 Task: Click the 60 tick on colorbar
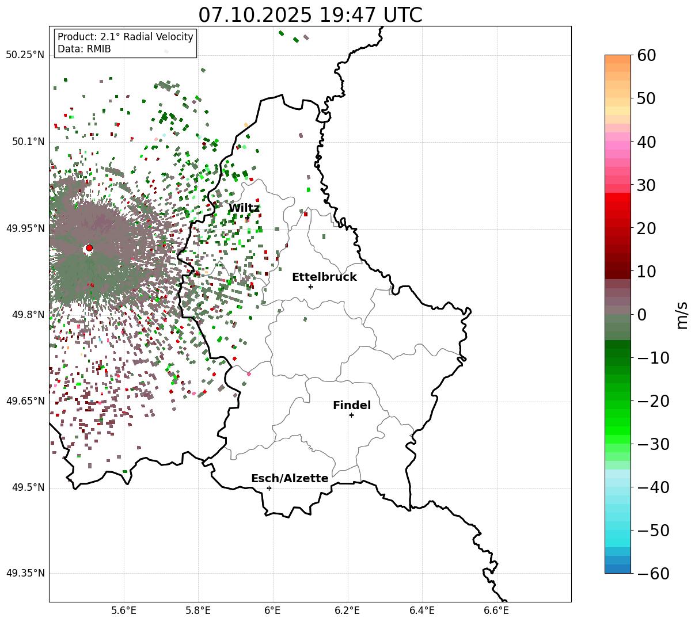(648, 55)
